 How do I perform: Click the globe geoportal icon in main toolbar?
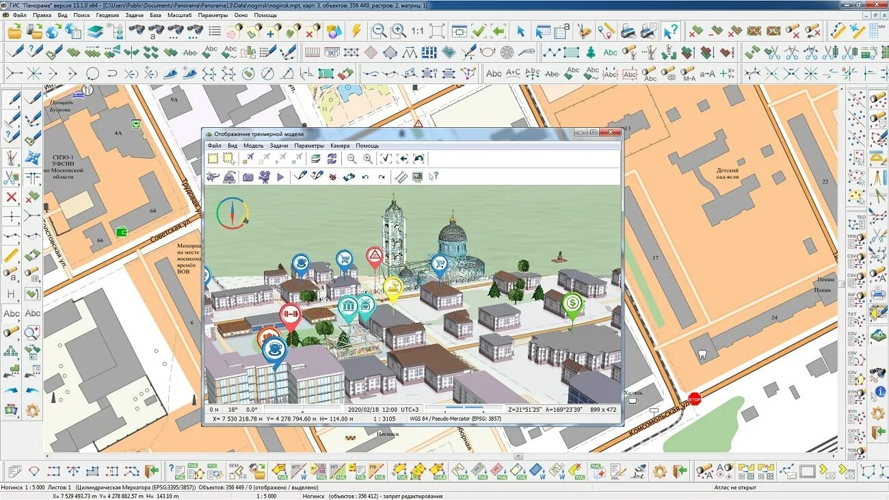tap(53, 31)
